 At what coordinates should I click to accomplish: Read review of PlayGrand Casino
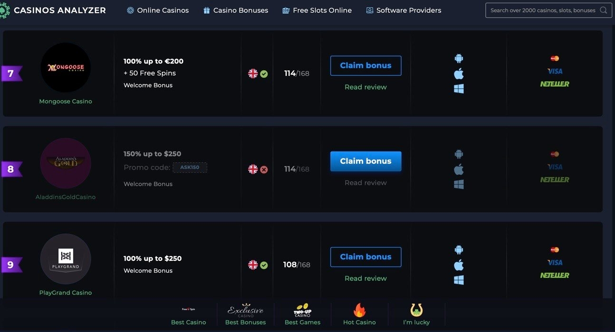point(365,278)
